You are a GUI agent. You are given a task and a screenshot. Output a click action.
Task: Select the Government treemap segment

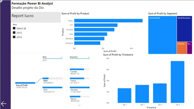pos(162,35)
